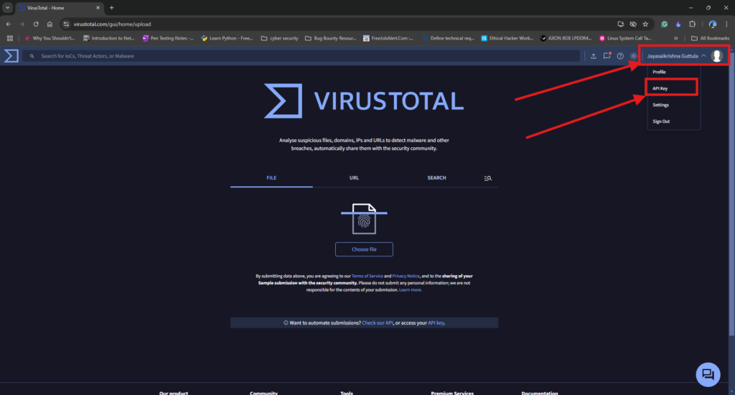Open the Grammarly extension icon
This screenshot has height=395, width=735.
point(664,24)
